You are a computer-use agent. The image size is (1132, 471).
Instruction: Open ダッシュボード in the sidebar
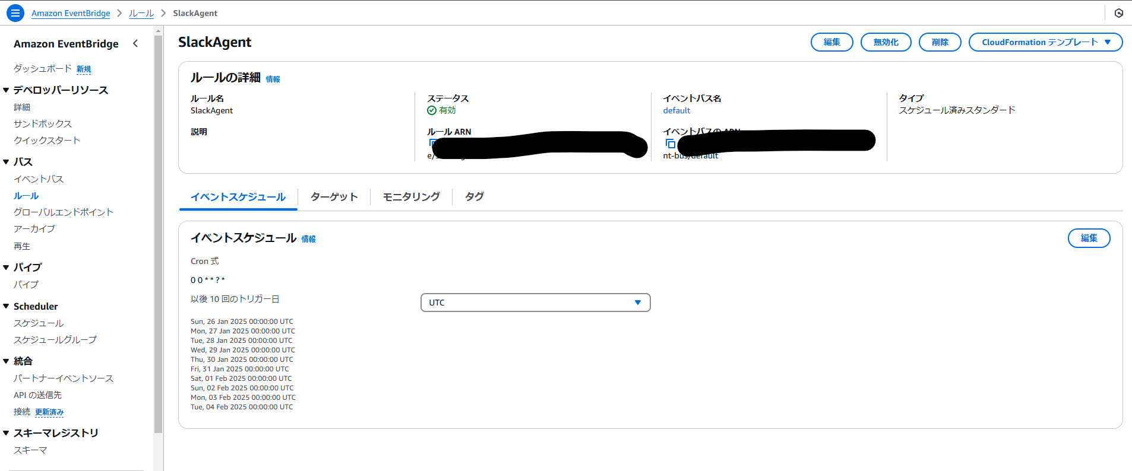coord(43,69)
